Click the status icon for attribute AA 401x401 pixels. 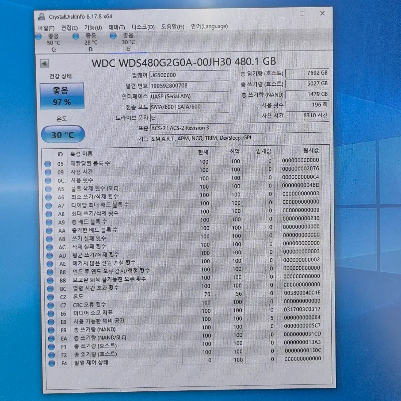point(49,231)
